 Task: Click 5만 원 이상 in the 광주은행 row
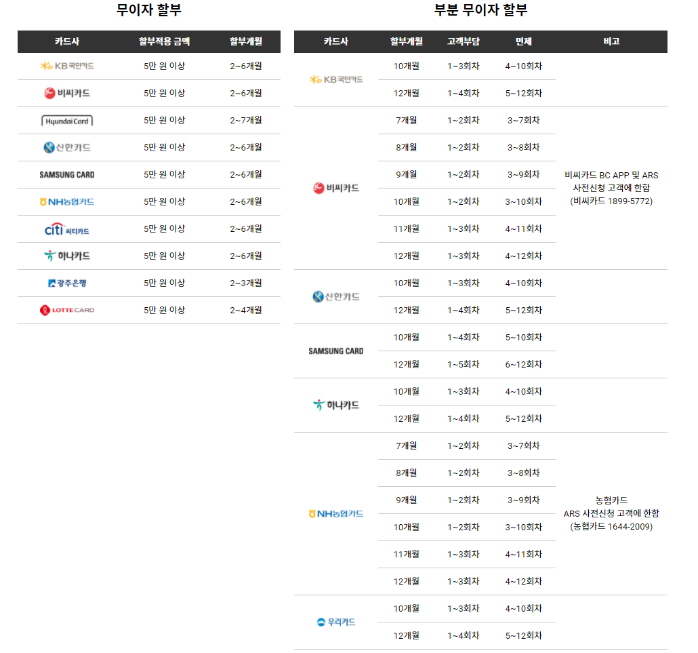pos(164,283)
